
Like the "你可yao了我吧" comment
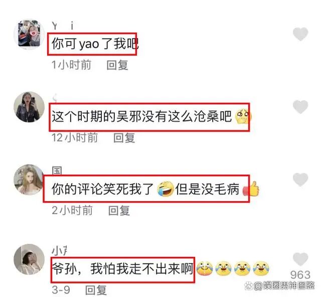(x=300, y=34)
